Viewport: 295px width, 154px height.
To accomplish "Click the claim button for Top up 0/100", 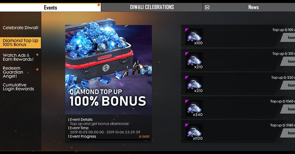I will tap(287, 38).
